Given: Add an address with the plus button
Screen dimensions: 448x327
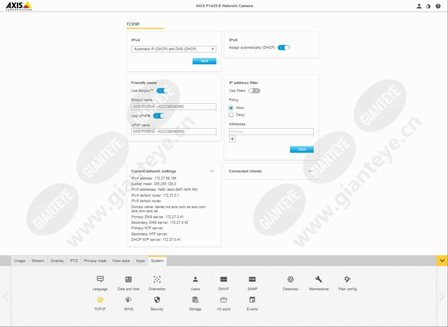Looking at the screenshot, I should [232, 139].
